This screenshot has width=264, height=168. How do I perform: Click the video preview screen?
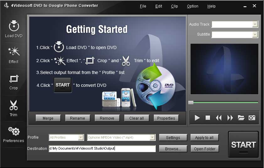(x=224, y=69)
